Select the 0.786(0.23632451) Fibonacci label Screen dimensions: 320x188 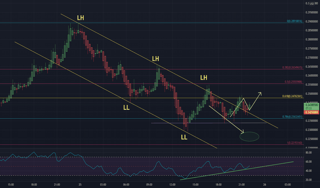(x=292, y=117)
